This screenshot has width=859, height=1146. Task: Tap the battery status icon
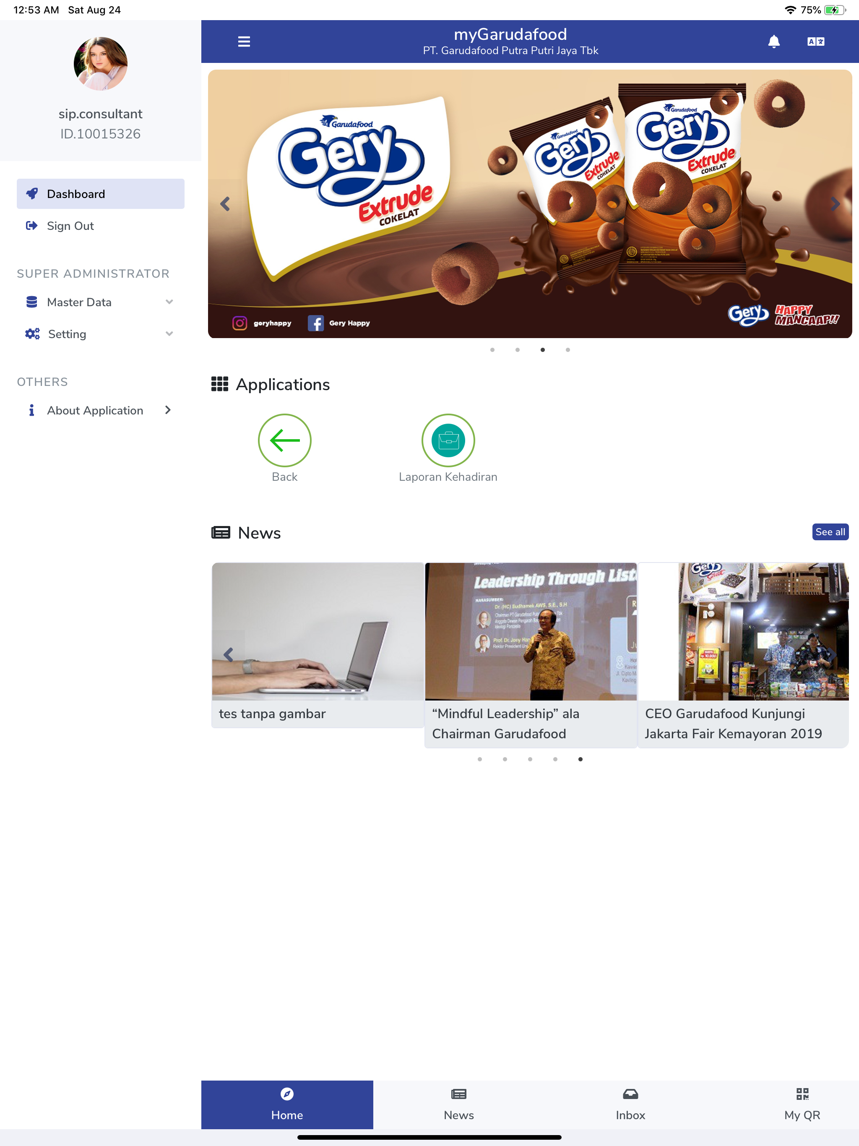click(835, 10)
